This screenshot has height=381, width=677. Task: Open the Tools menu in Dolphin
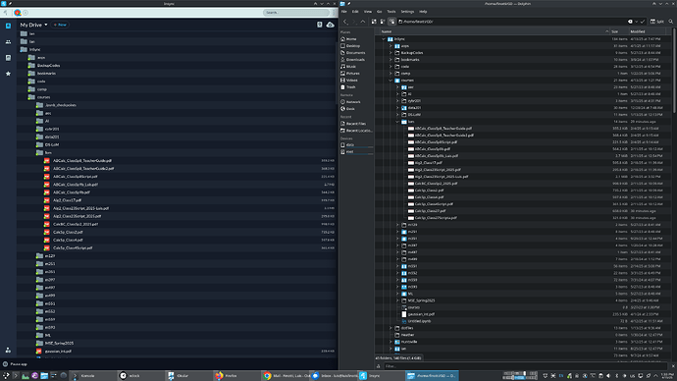point(391,12)
